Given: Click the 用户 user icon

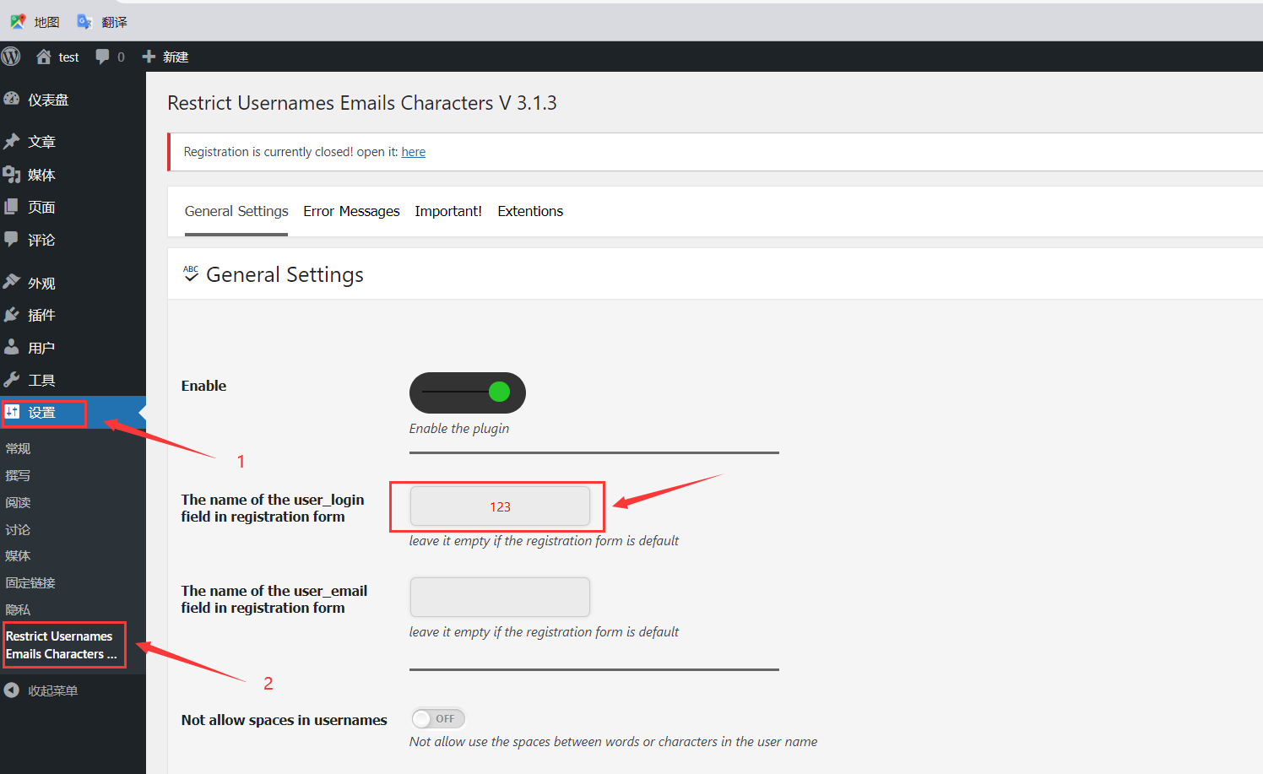Looking at the screenshot, I should point(12,347).
